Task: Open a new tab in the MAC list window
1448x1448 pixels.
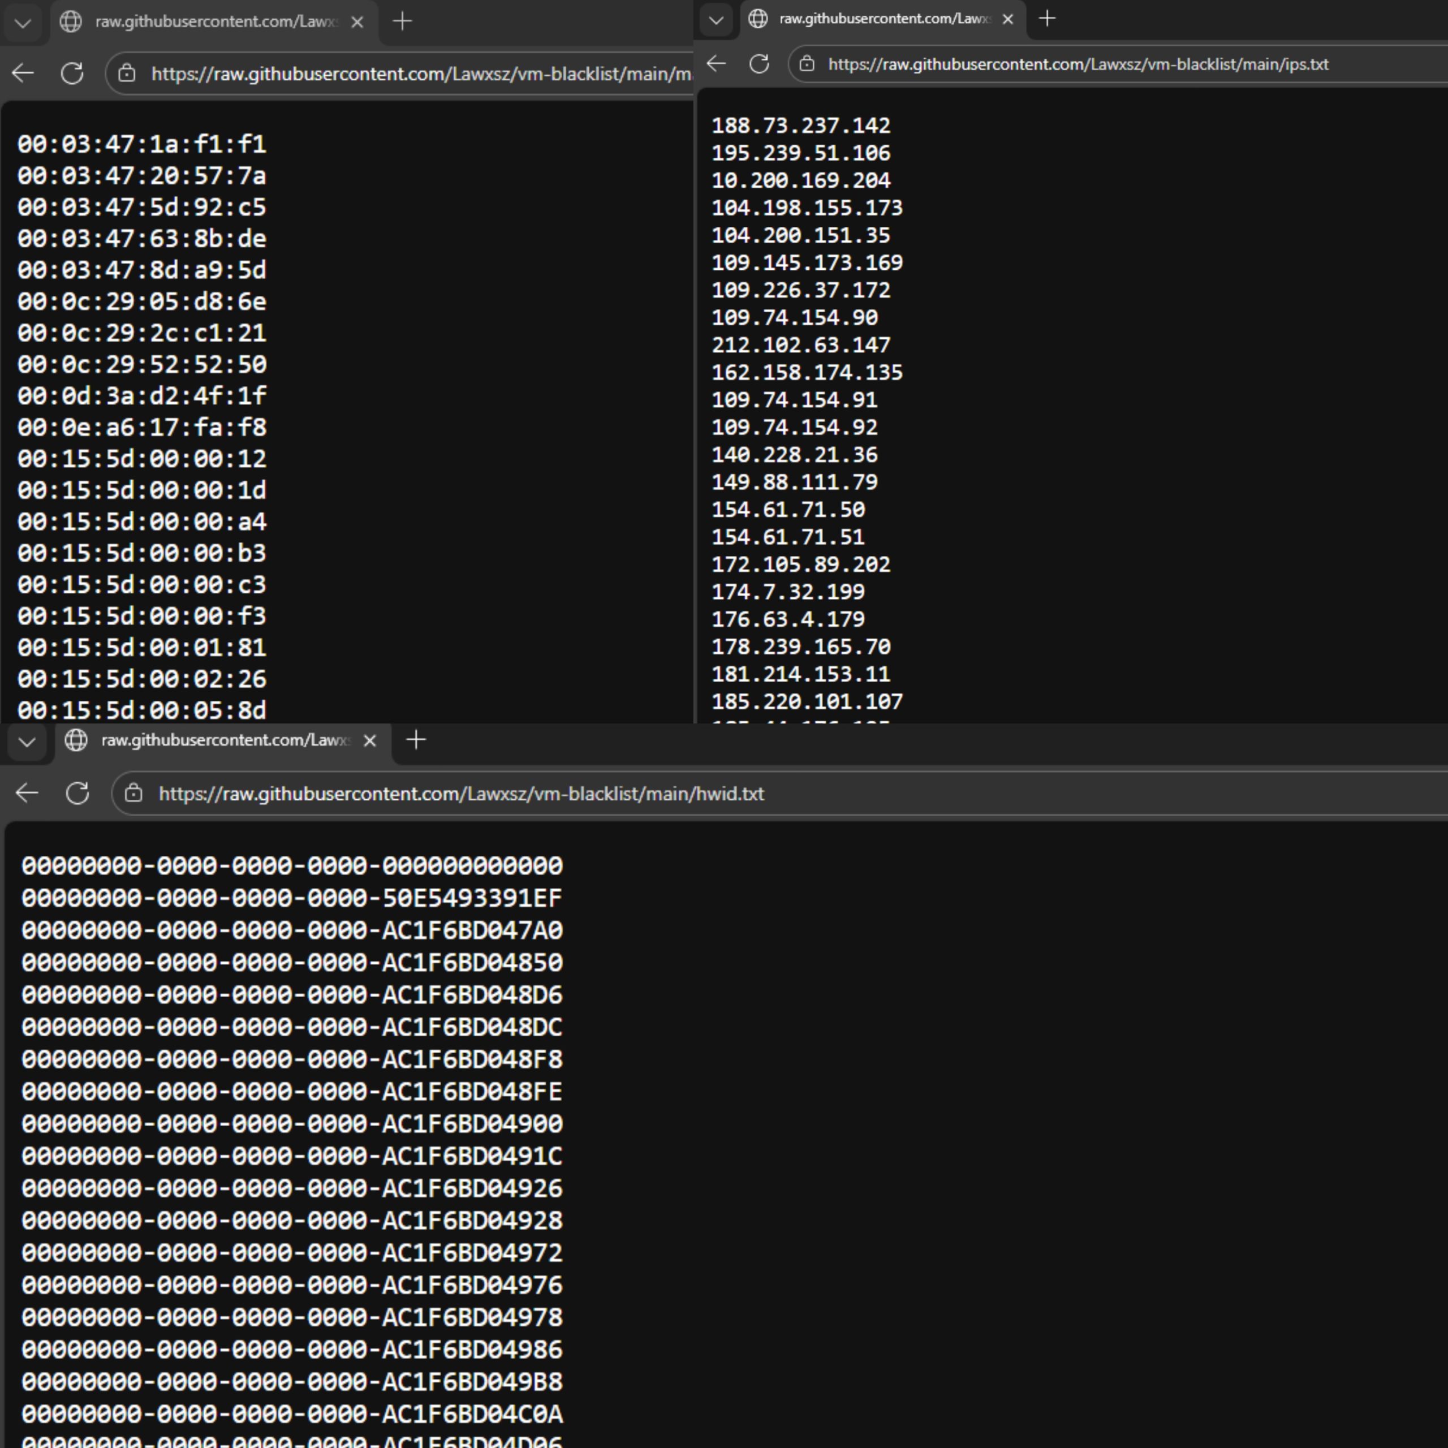Action: (403, 21)
